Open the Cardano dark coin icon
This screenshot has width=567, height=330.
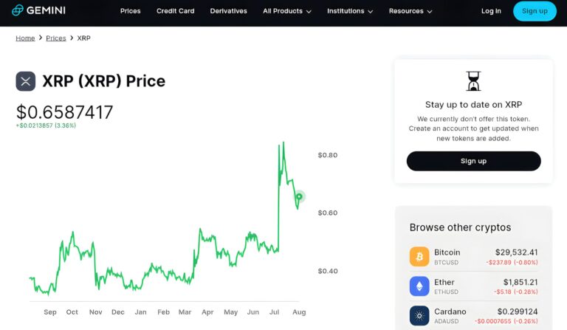[x=419, y=316]
